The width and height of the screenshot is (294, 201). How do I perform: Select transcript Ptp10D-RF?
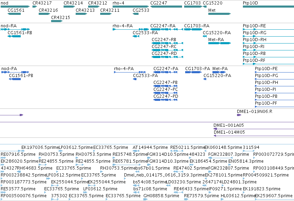coord(268,64)
